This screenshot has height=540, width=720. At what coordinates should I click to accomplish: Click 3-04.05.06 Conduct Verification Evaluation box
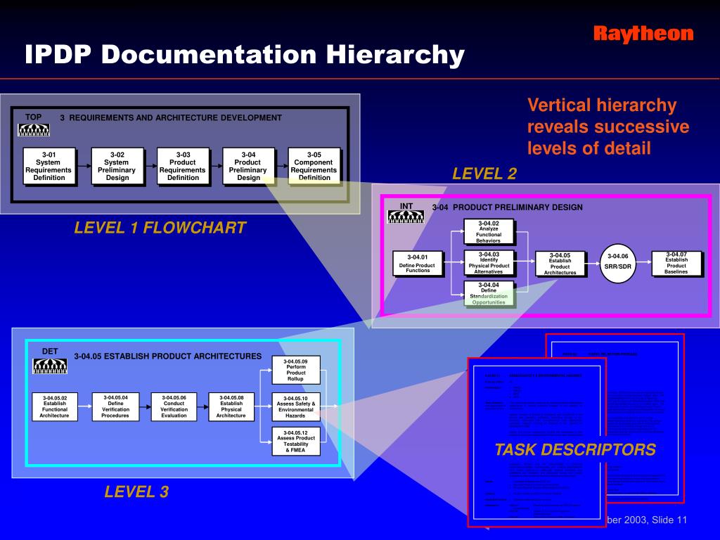click(174, 407)
